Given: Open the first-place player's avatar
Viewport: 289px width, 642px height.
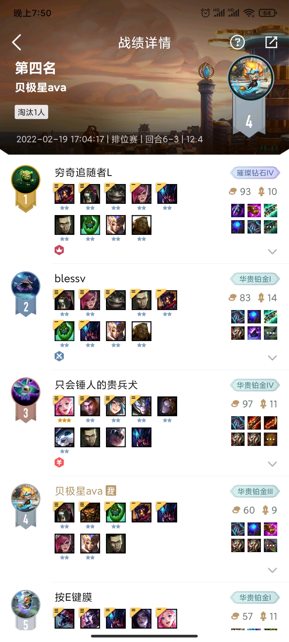Looking at the screenshot, I should [x=26, y=179].
